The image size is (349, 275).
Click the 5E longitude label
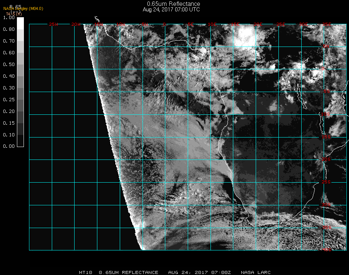[191, 24]
